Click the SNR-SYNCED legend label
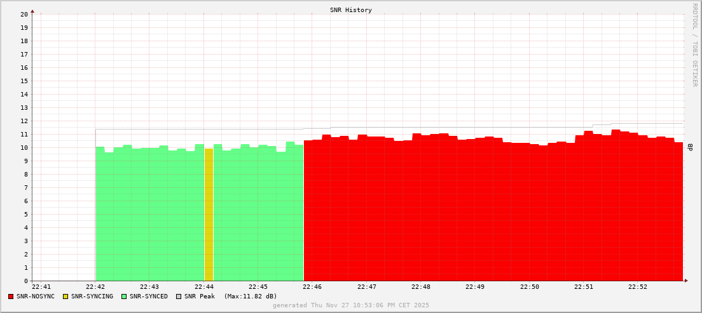 click(149, 296)
